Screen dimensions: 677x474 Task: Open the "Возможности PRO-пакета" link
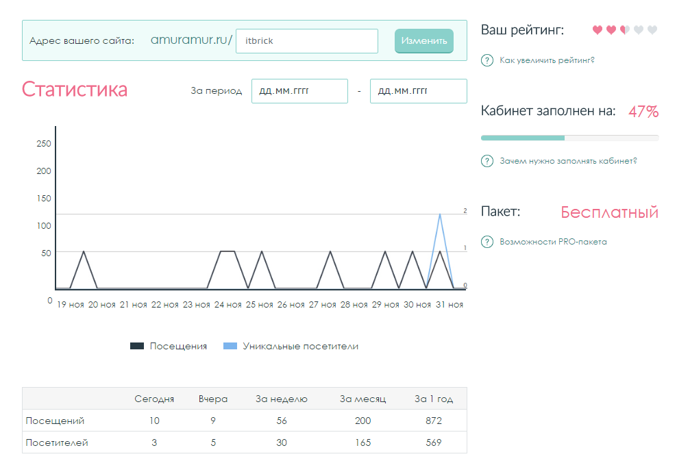click(553, 242)
